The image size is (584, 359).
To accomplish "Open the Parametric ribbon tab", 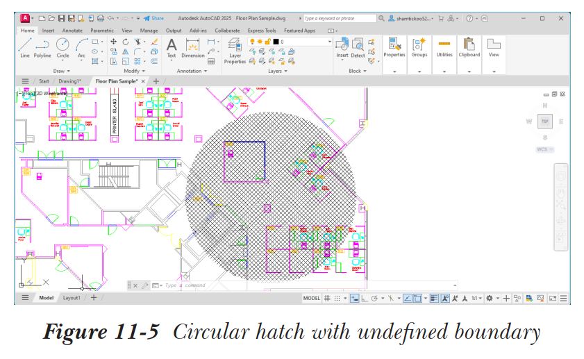I will (102, 31).
